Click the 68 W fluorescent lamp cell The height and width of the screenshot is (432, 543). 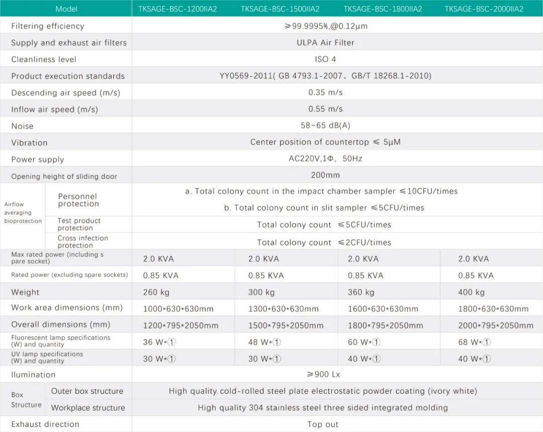point(474,342)
